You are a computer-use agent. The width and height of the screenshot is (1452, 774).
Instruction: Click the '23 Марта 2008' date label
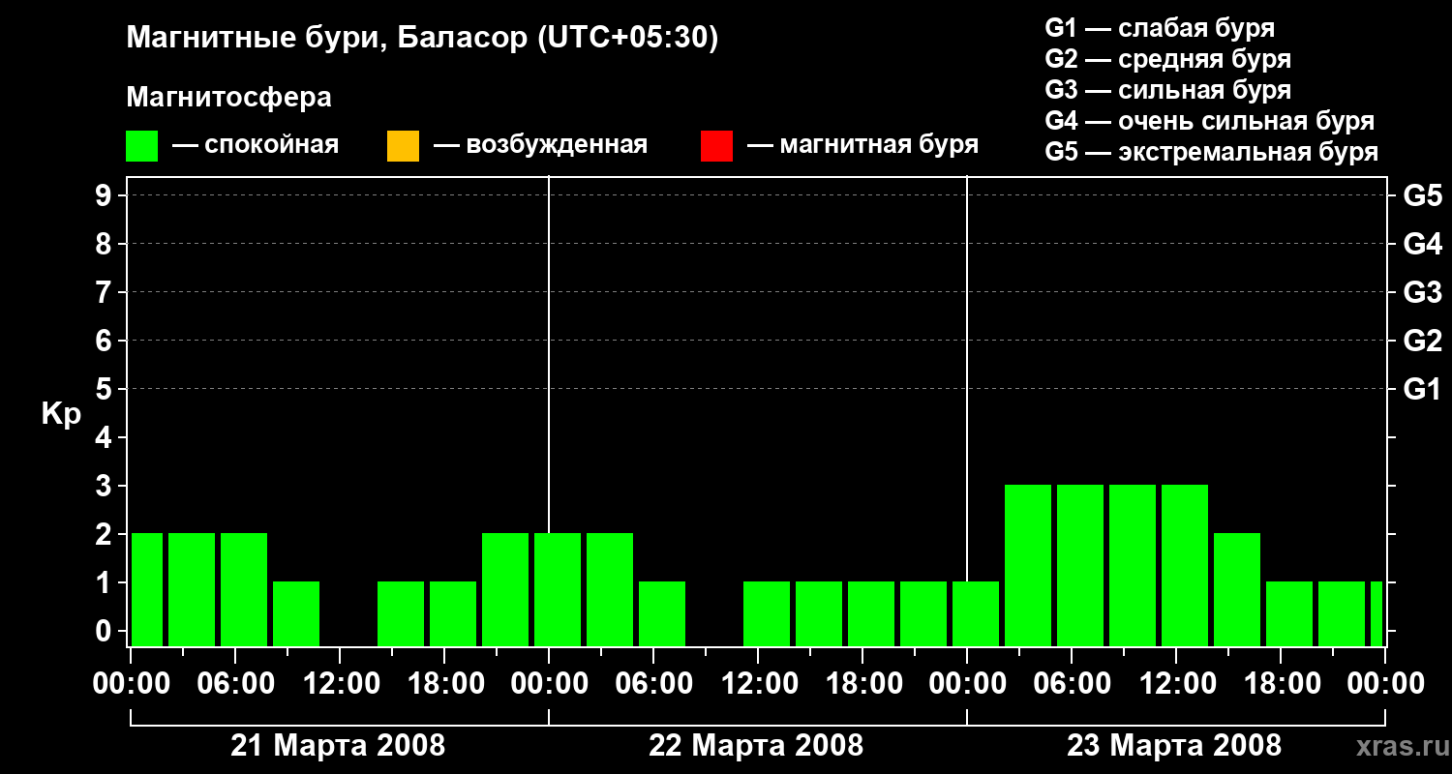coord(1174,745)
